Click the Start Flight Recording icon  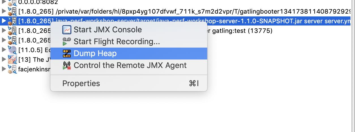coord(67,42)
